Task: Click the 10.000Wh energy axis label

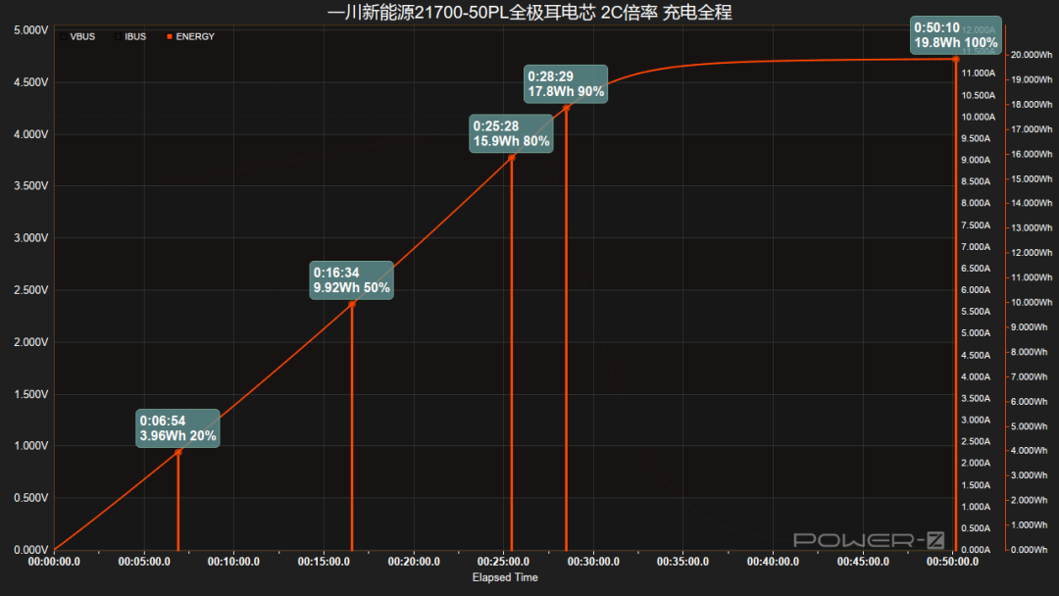Action: pyautogui.click(x=1032, y=302)
